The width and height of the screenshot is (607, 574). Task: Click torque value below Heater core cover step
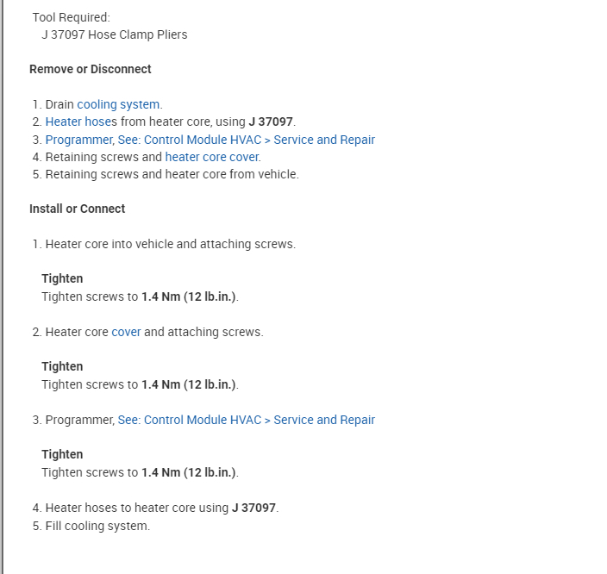tap(189, 384)
